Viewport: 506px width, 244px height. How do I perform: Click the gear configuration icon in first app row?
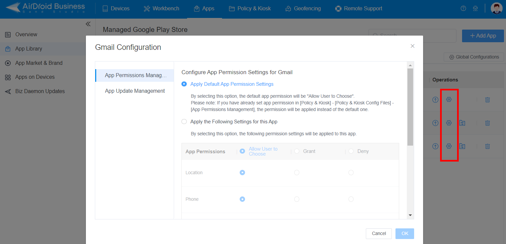449,99
